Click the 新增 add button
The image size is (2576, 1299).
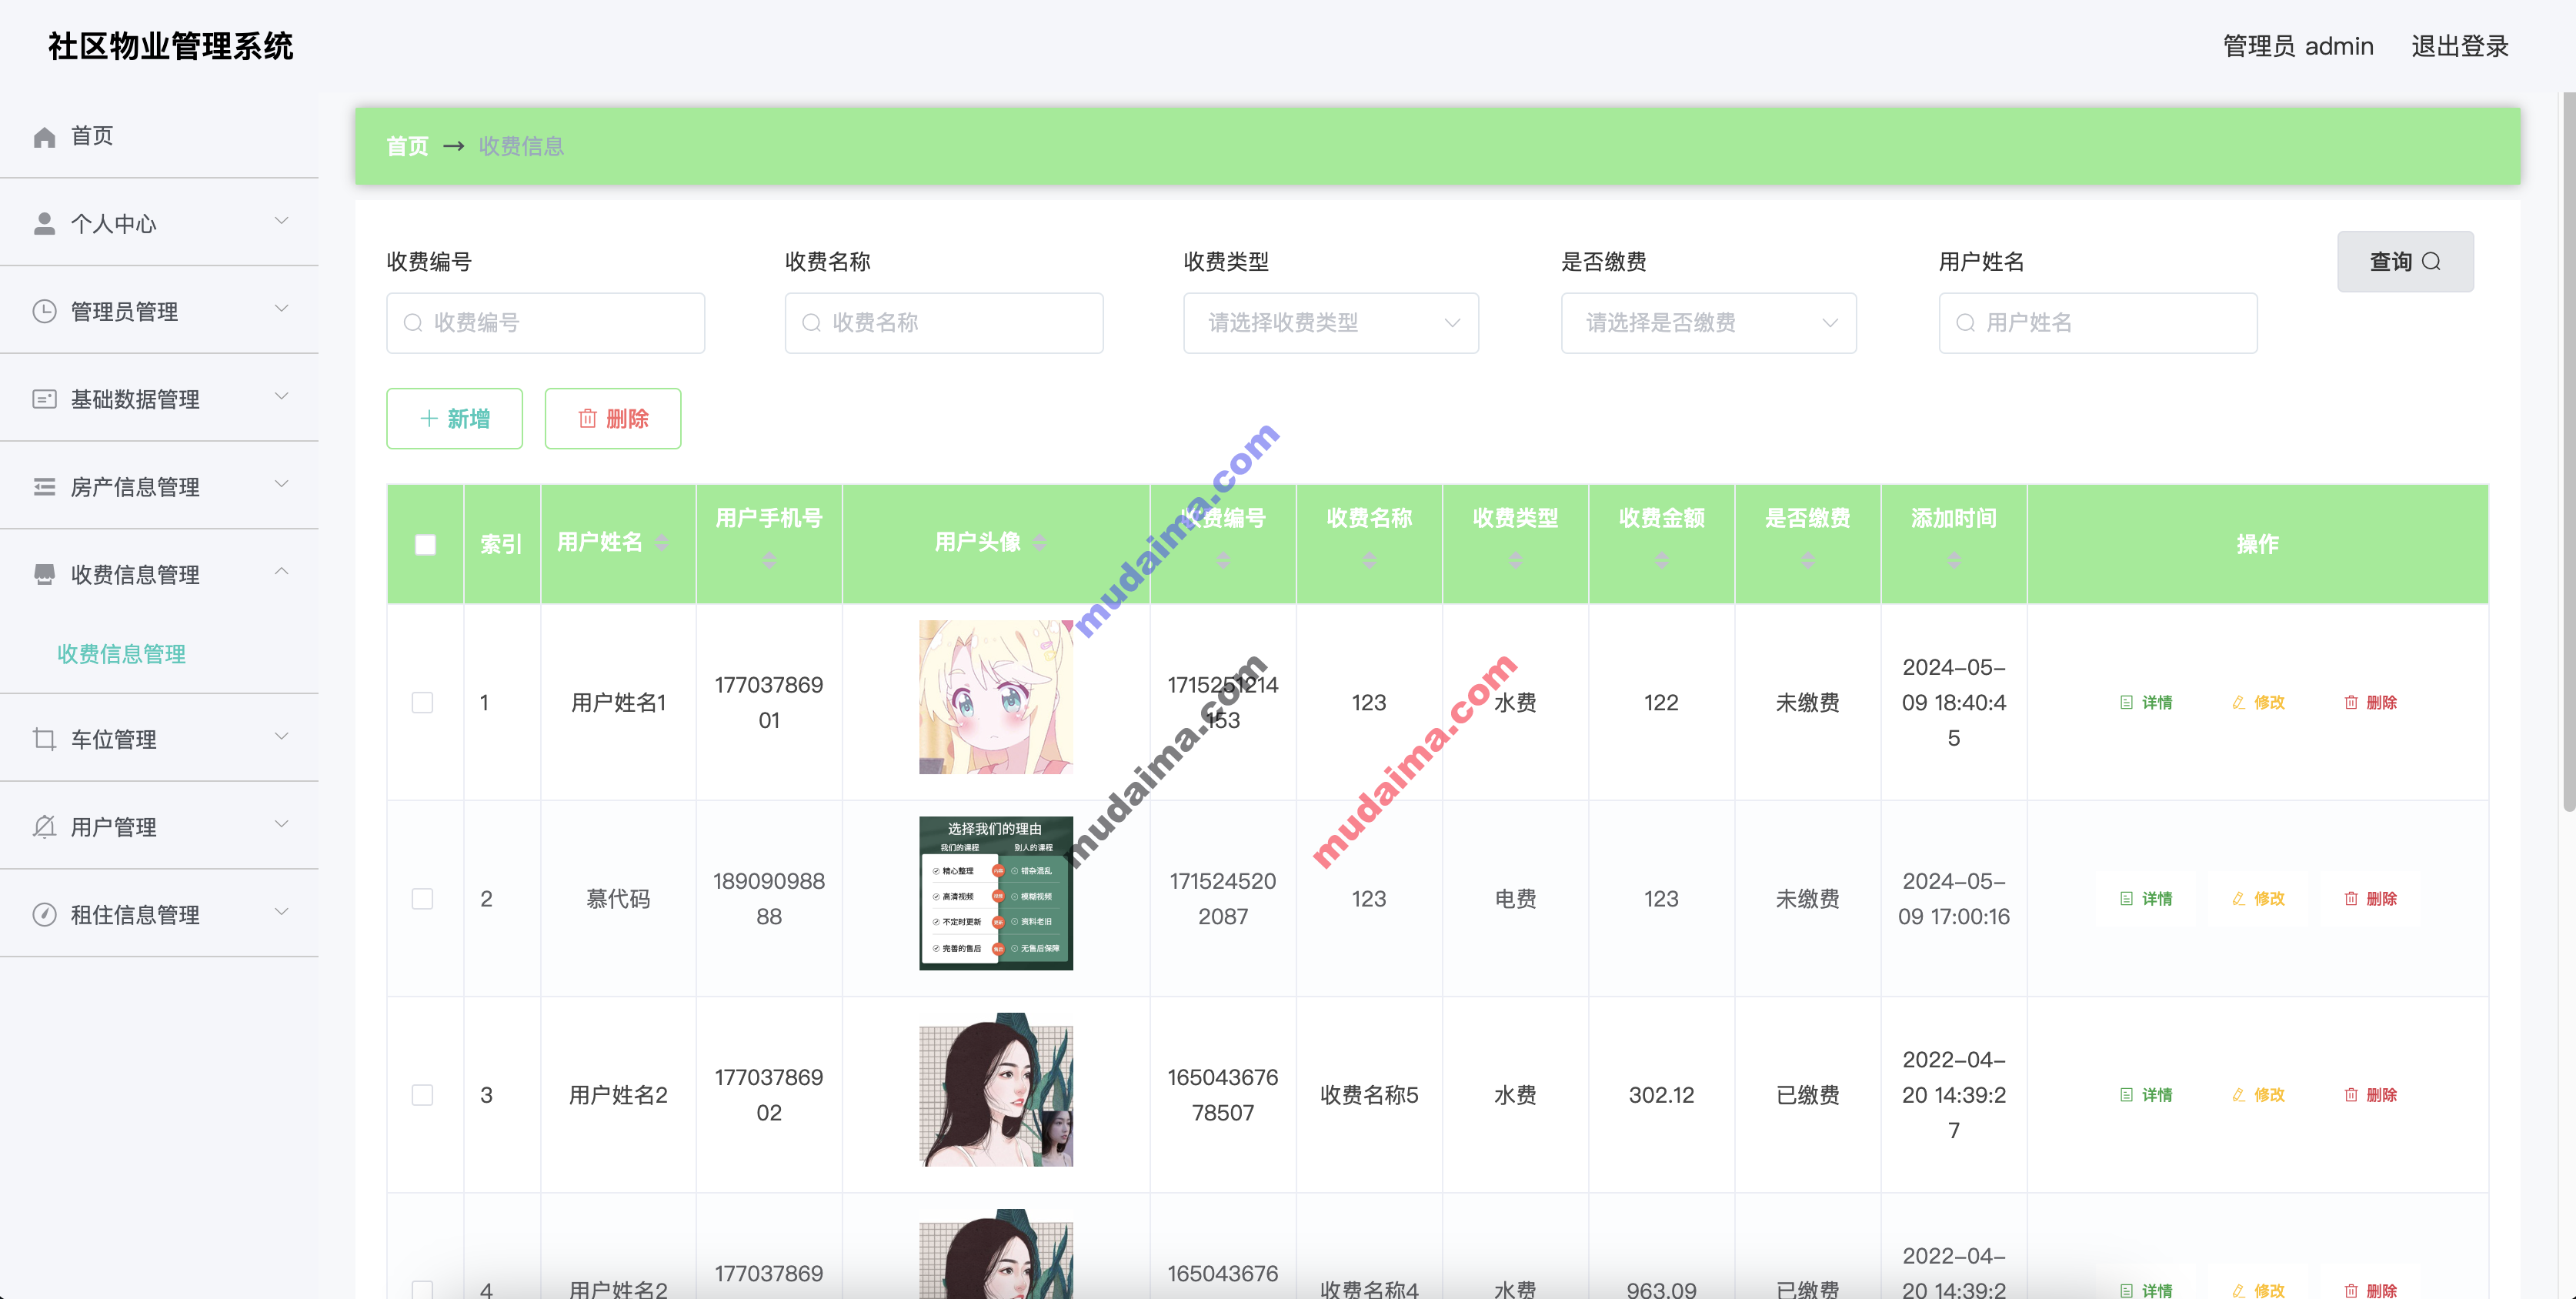[454, 418]
